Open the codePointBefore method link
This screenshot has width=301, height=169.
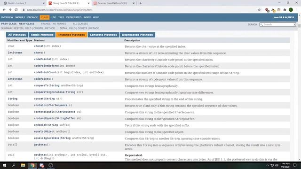(46, 66)
